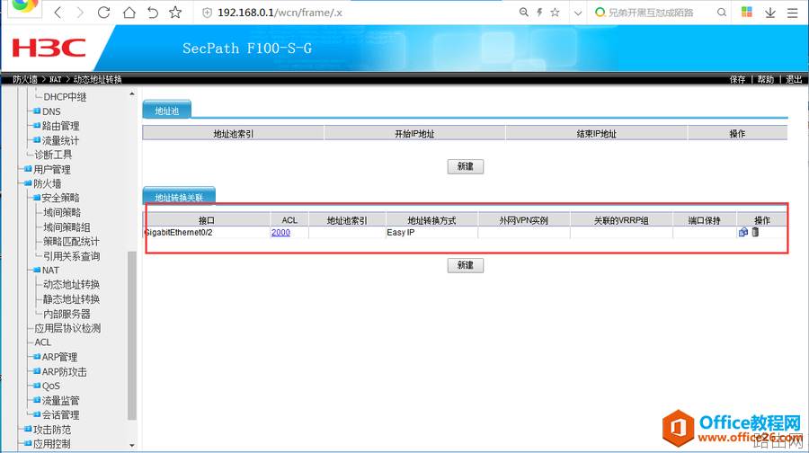The width and height of the screenshot is (809, 453).
Task: Open DHCP中继 in sidebar
Action: point(65,96)
